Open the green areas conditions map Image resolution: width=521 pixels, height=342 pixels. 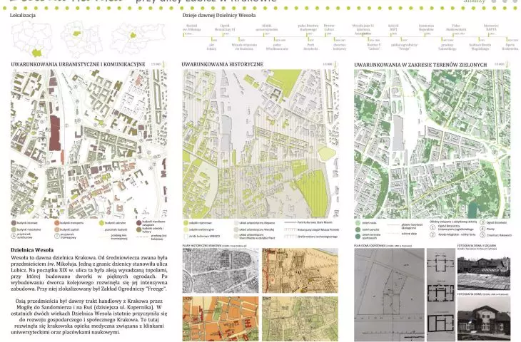point(432,144)
